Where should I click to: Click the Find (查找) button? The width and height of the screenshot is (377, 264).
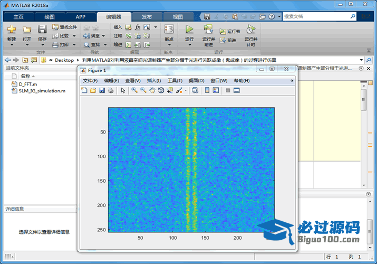[x=92, y=44]
